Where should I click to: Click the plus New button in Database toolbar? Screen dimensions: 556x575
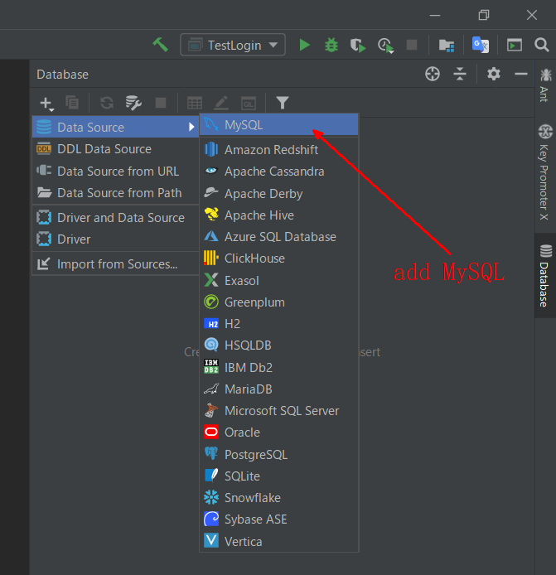click(46, 103)
